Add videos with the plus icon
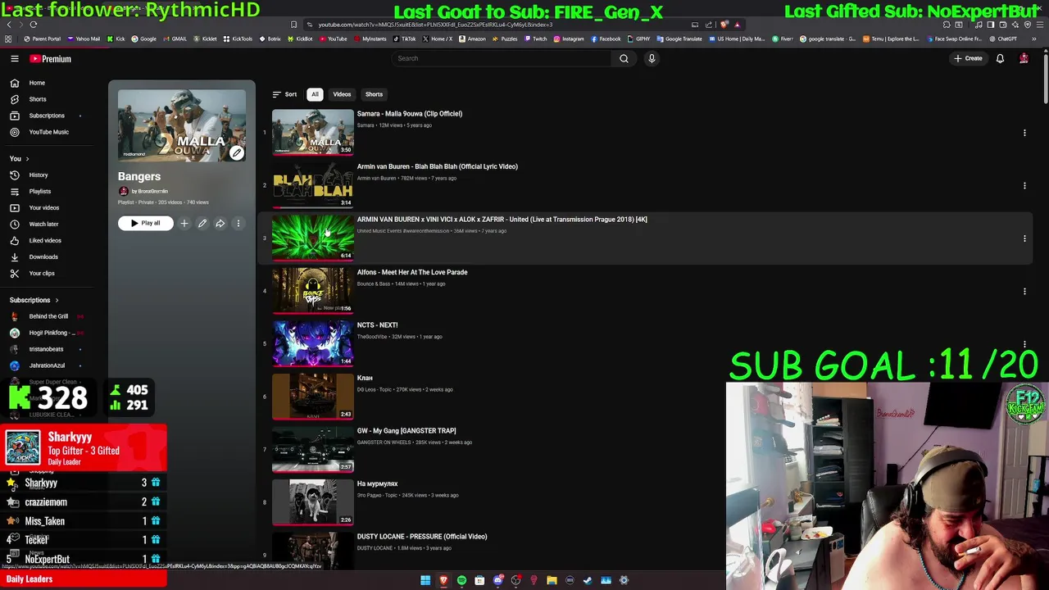Image resolution: width=1049 pixels, height=590 pixels. 184,223
